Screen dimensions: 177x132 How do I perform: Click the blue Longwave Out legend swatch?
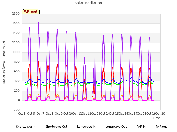[x=101, y=127]
